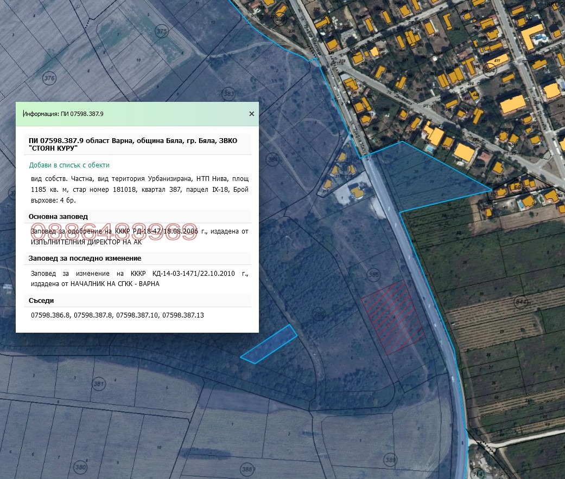Click the 'Основна заповед' section heading
Screen dimensions: 565x479
click(58, 217)
